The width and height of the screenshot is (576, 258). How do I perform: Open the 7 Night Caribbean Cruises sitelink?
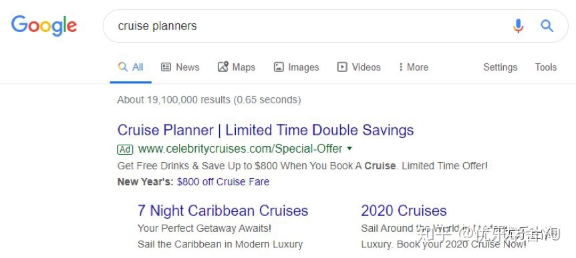(223, 211)
